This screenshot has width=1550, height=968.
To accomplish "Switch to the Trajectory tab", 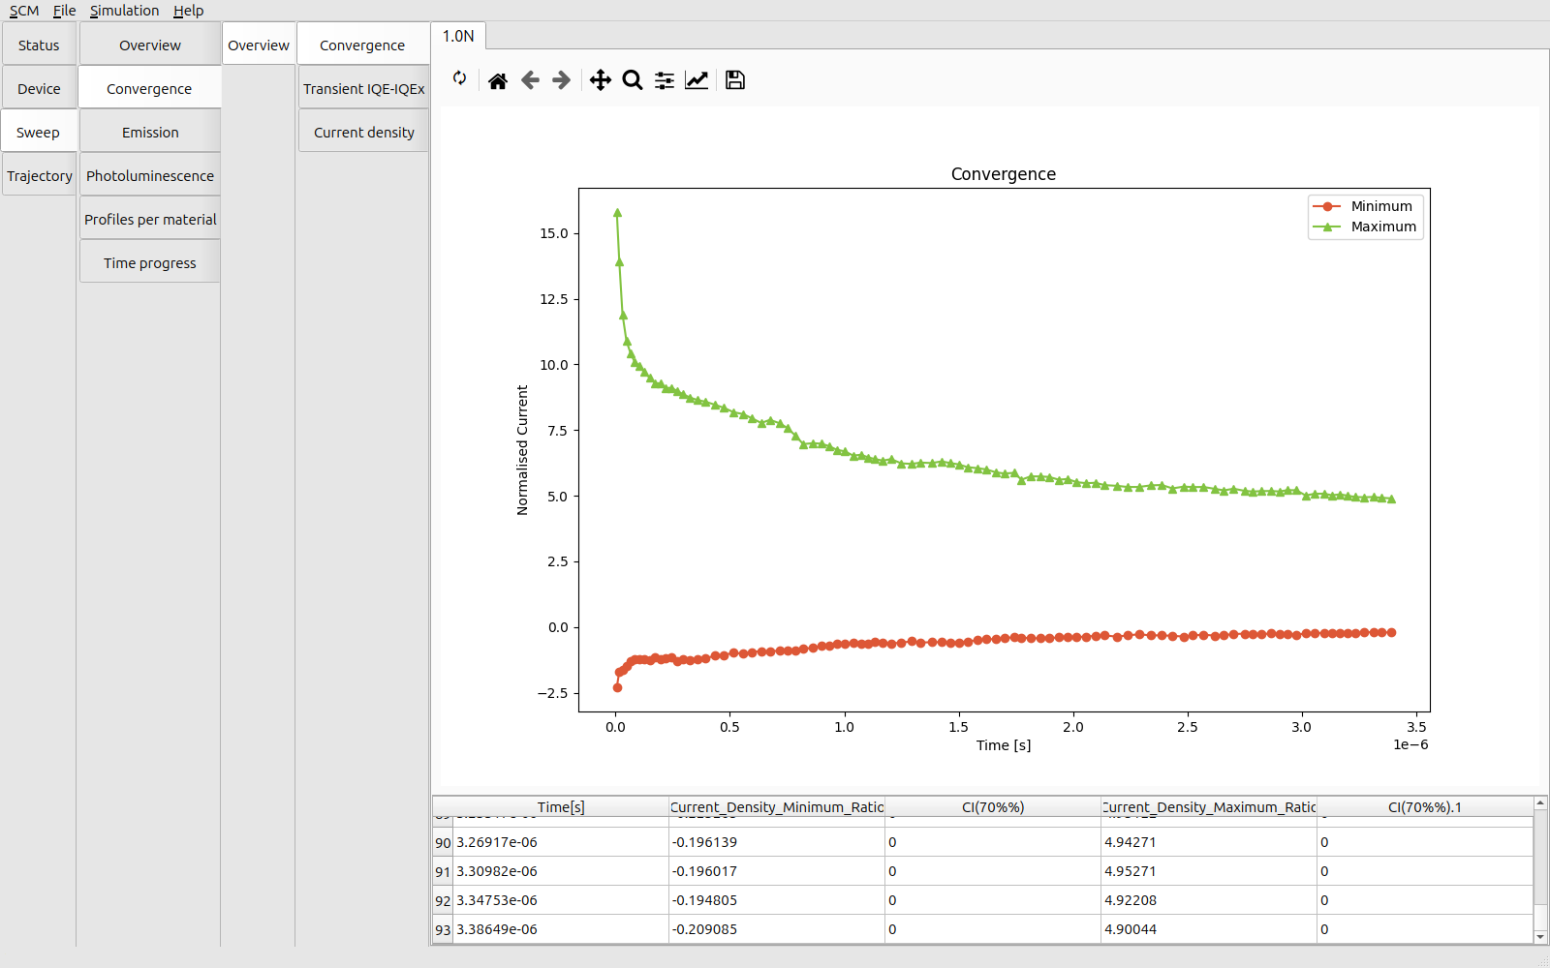I will coord(40,176).
